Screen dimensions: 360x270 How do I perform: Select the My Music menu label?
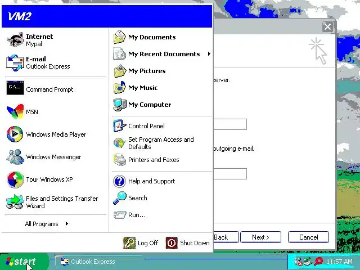point(143,88)
